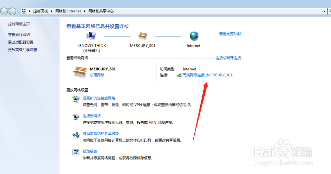Expand the arrow after 网络和 Internet breadcrumb
Image resolution: width=331 pixels, height=174 pixels.
[x=85, y=11]
